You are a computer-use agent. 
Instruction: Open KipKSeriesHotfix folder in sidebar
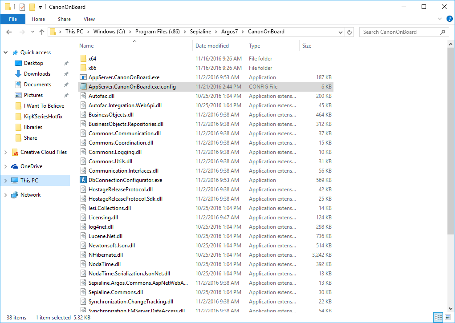tap(43, 117)
